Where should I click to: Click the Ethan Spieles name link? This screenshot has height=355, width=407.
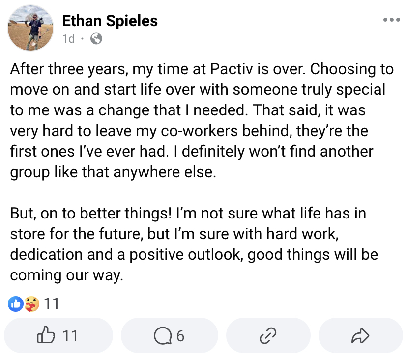coord(110,21)
